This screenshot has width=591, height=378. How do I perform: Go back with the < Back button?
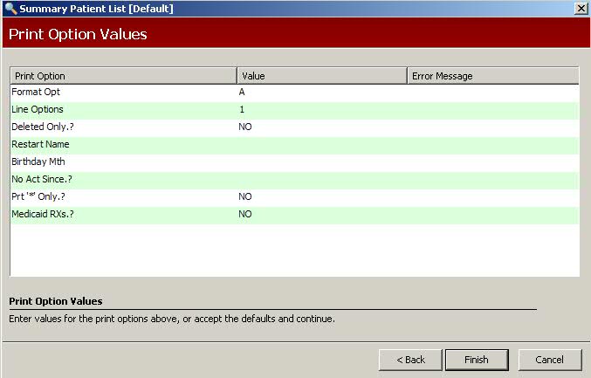(410, 360)
